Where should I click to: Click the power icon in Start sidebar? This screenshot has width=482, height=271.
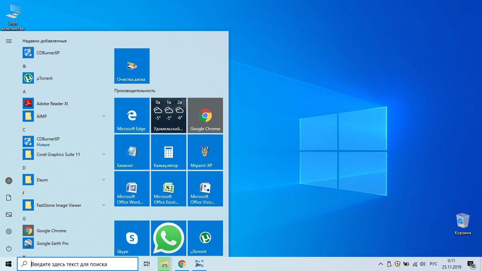tap(9, 248)
